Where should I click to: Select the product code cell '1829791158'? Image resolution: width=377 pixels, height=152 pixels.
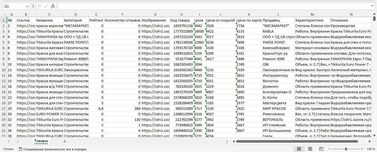tap(181, 26)
